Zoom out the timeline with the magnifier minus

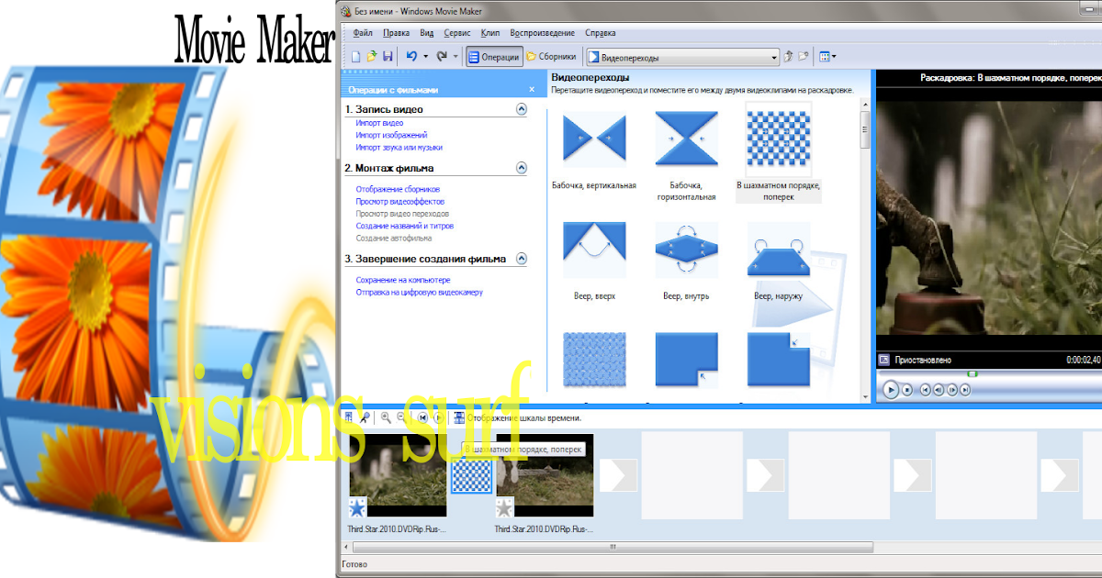click(401, 417)
